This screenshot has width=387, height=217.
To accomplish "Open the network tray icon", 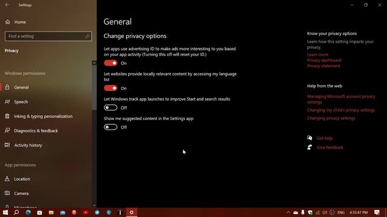I will pyautogui.click(x=317, y=212).
